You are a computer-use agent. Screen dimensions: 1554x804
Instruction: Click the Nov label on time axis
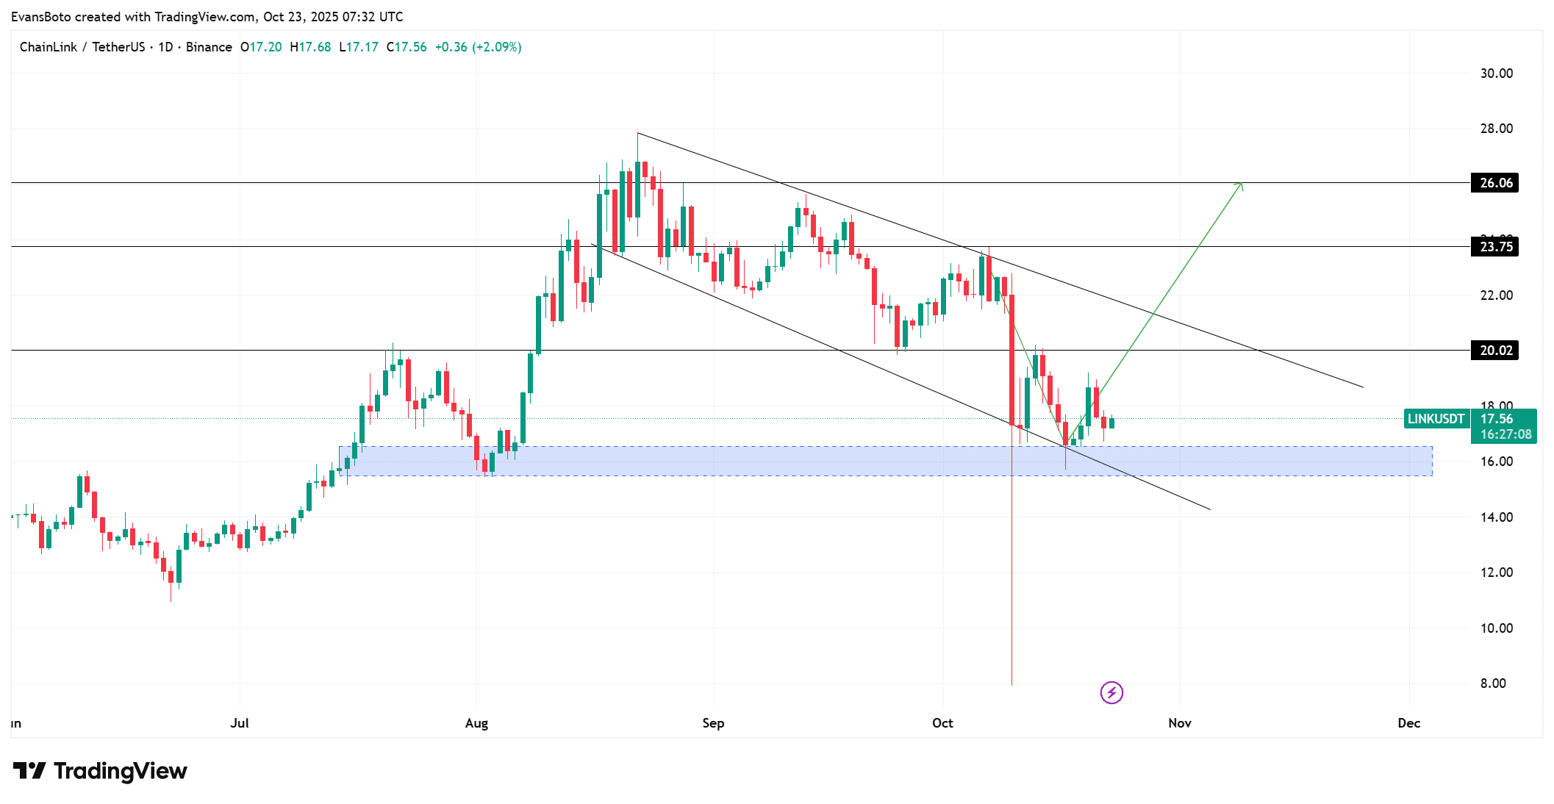click(1179, 723)
